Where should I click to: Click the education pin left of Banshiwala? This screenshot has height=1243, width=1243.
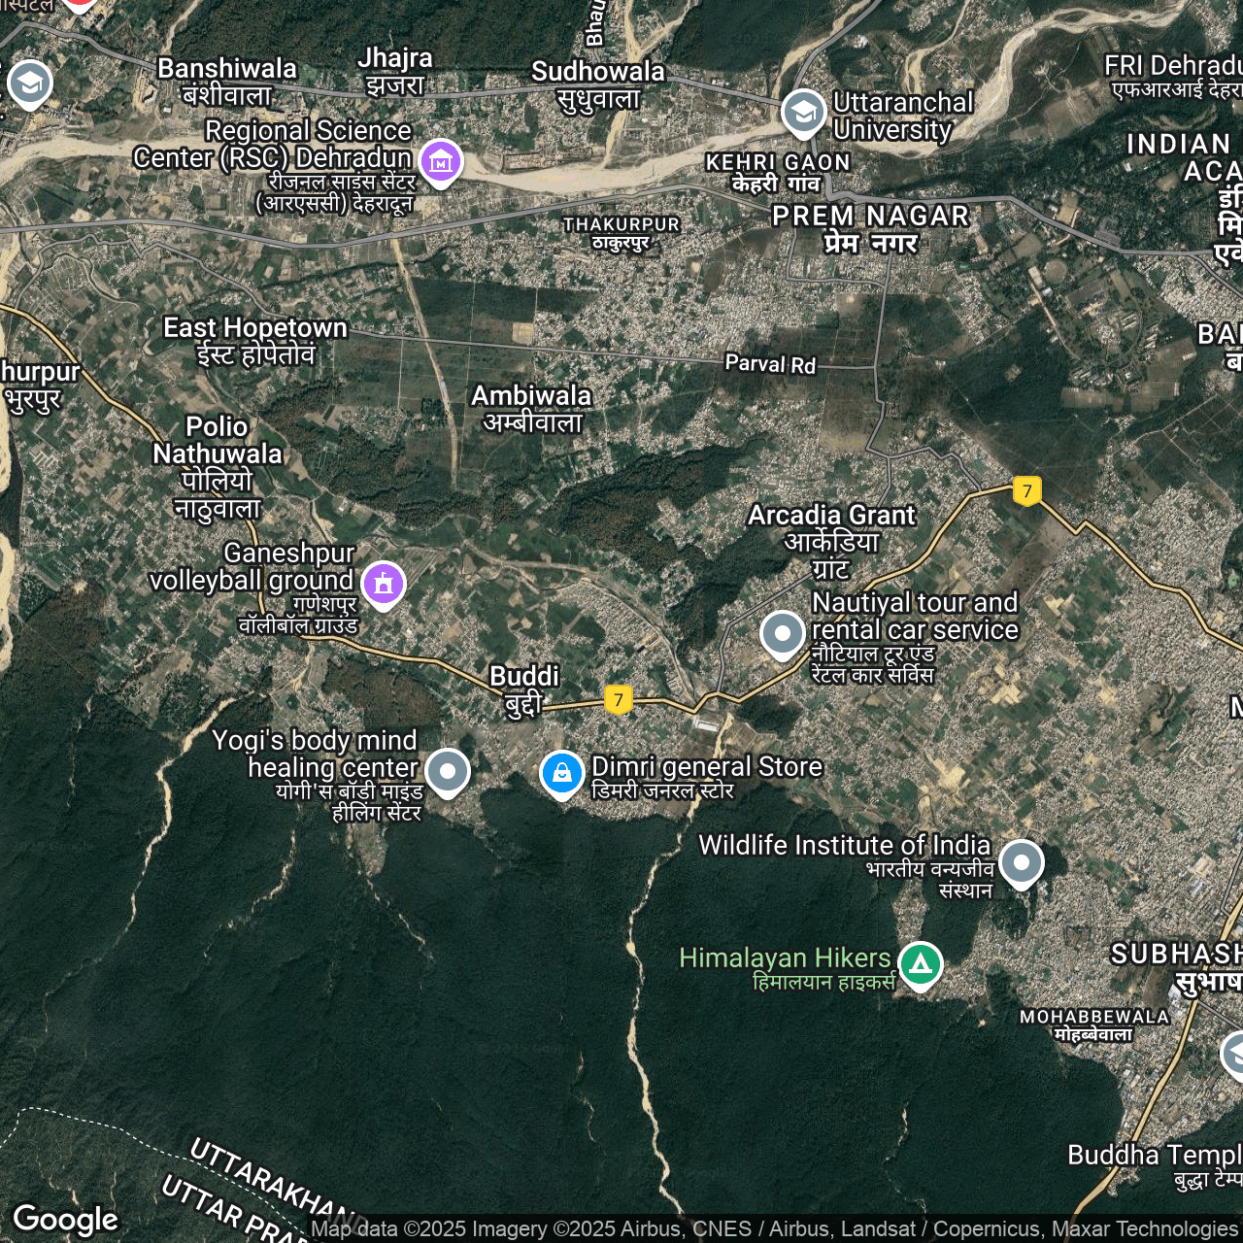(30, 84)
